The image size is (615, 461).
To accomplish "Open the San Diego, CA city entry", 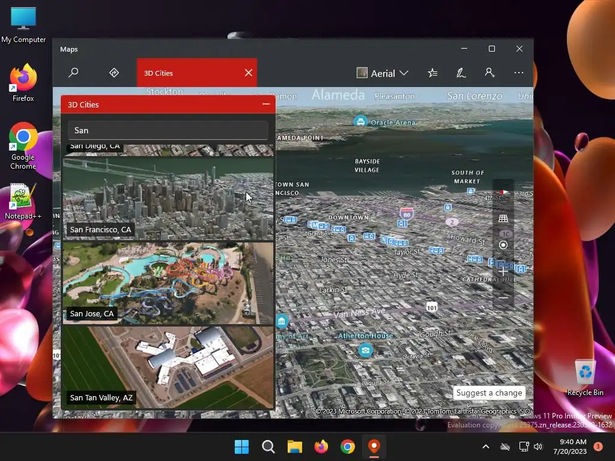I will point(168,149).
